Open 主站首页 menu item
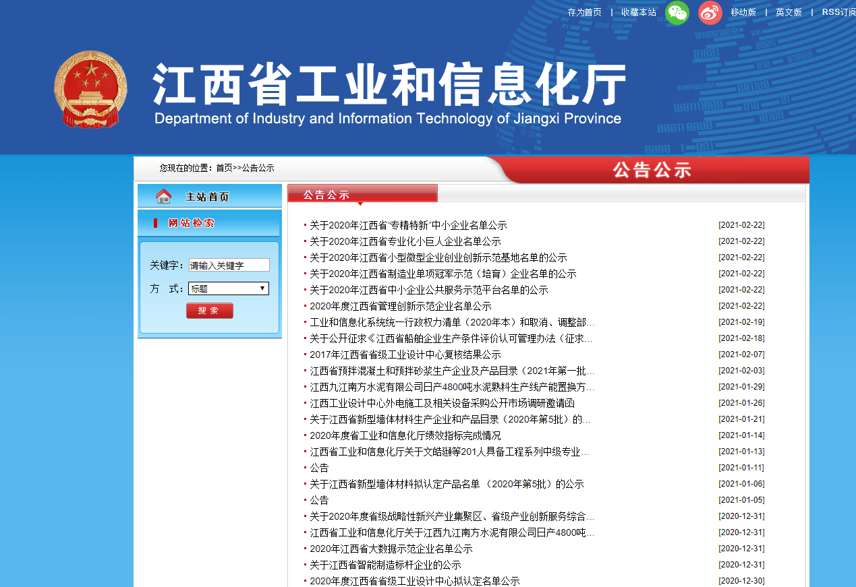 coord(207,197)
